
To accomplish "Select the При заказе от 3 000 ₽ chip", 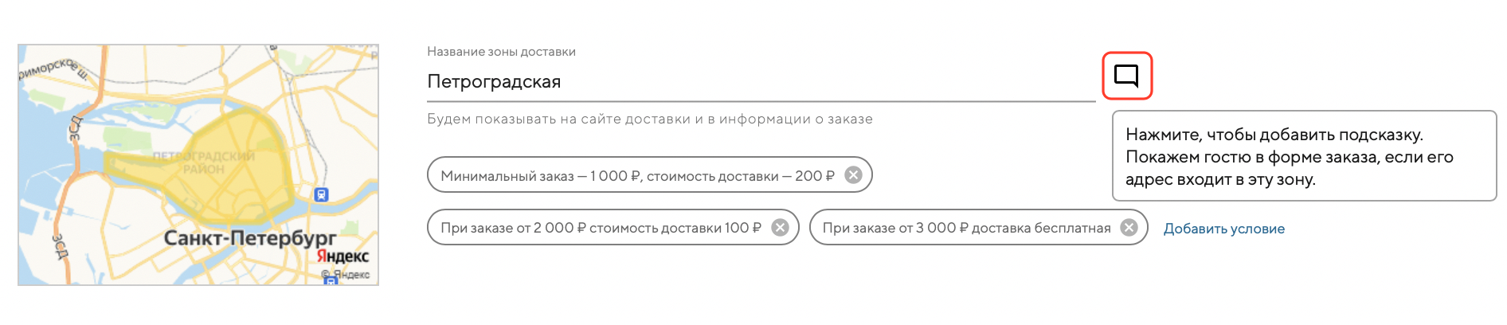I will 965,229.
